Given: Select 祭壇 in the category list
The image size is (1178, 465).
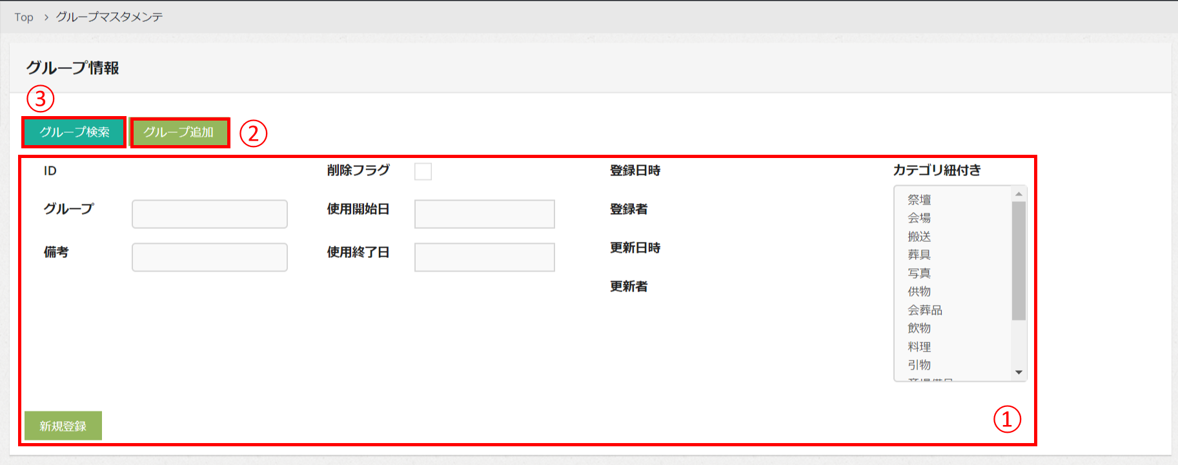Looking at the screenshot, I should click(919, 200).
